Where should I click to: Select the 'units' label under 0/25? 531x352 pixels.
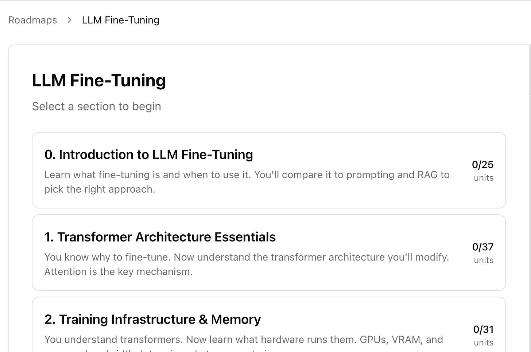coord(484,178)
